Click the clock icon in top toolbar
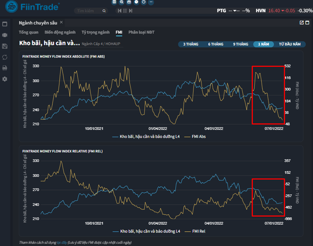This screenshot has height=246, width=313. point(143,2)
